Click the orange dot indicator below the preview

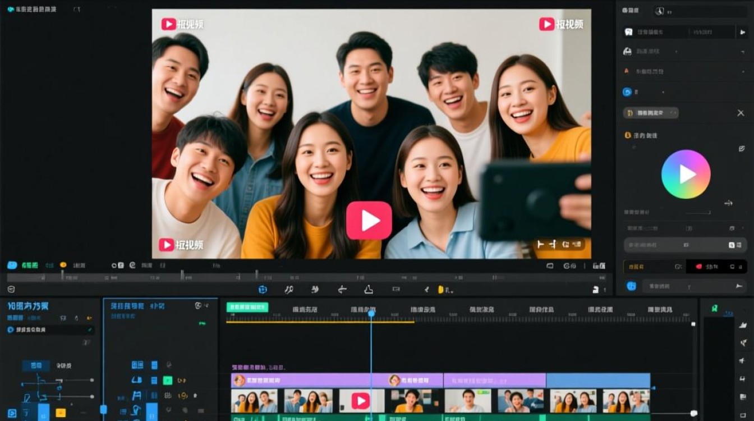click(63, 265)
